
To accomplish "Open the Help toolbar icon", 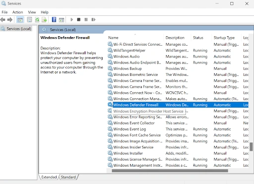I will point(54,20).
